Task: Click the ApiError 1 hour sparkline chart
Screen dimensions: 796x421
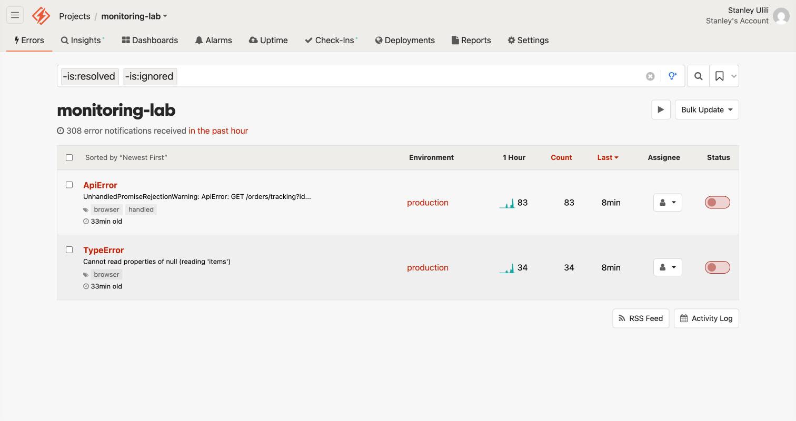Action: click(x=507, y=203)
